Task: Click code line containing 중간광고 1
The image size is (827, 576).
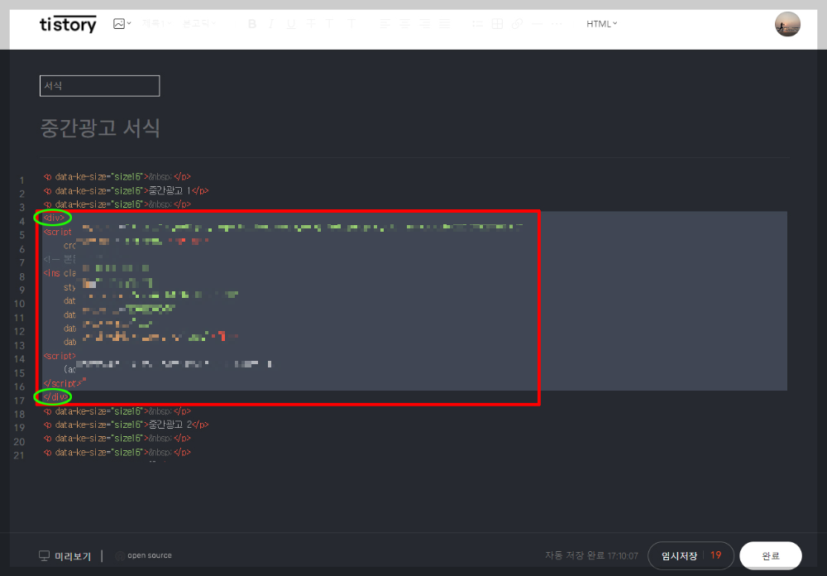Action: [x=126, y=190]
